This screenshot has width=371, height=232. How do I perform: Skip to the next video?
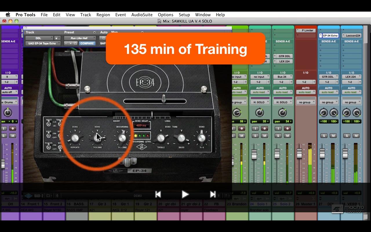click(x=213, y=194)
